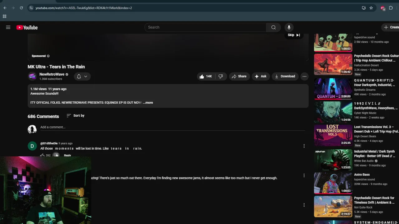Open Astro Bass video title

click(x=362, y=175)
